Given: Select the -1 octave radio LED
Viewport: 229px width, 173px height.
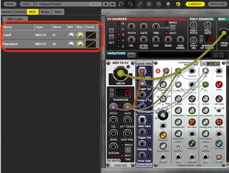Looking at the screenshot, I should pyautogui.click(x=119, y=40).
